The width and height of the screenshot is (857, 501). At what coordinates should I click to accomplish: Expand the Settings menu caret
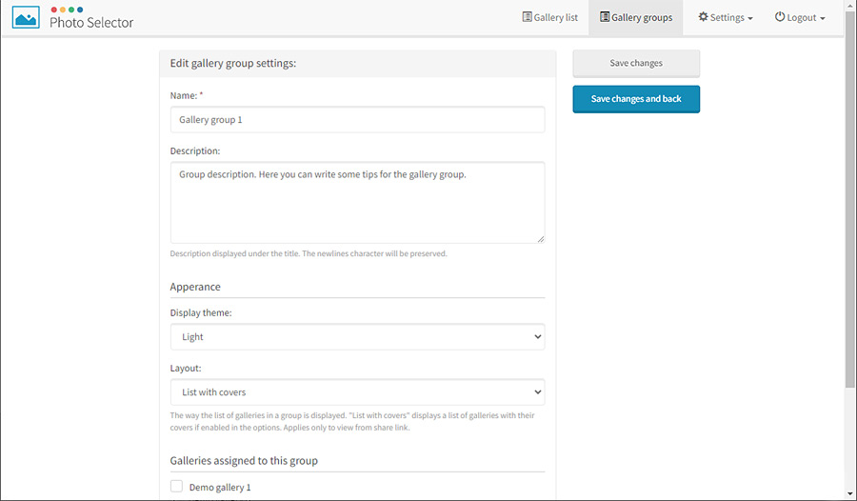pos(750,19)
